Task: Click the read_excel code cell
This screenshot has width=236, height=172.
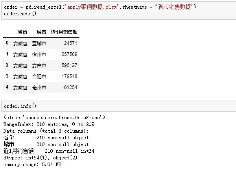Action: [x=119, y=10]
